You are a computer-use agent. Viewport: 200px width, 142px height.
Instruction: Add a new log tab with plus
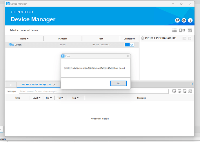(11, 85)
